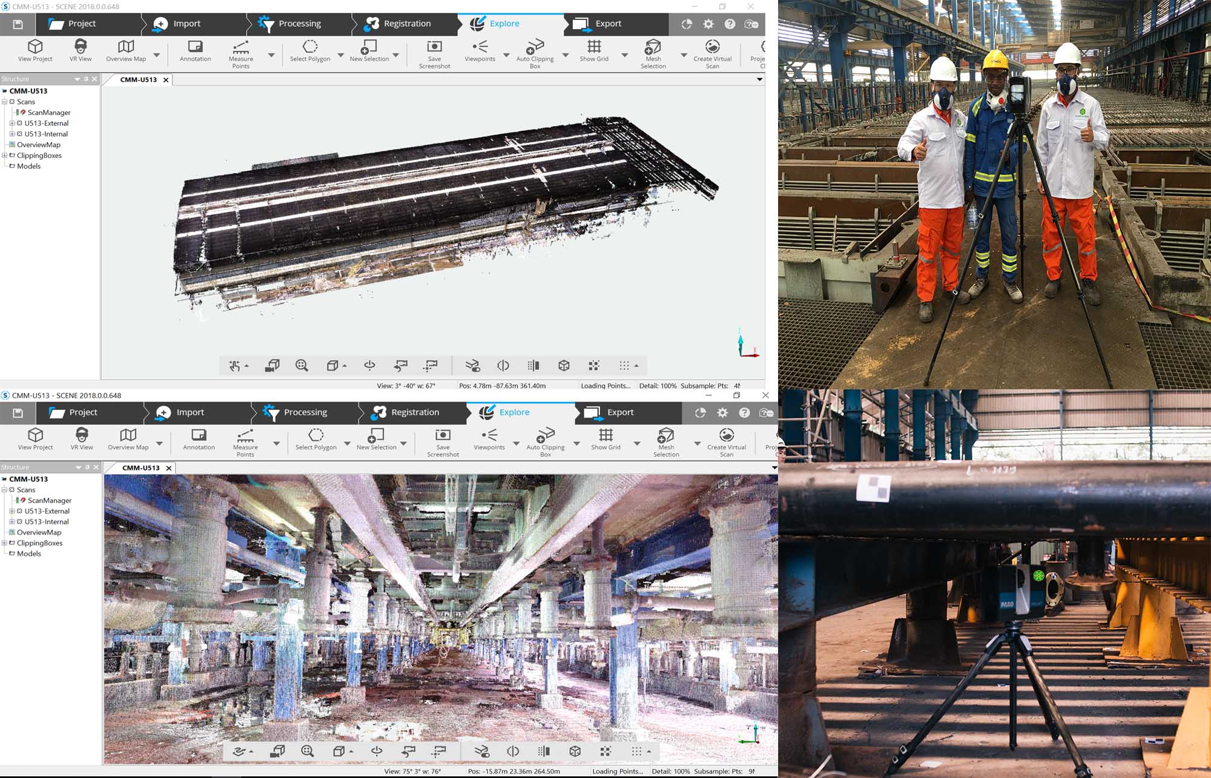The width and height of the screenshot is (1211, 778).
Task: Click Measure Points icon in upper window
Action: click(x=240, y=47)
